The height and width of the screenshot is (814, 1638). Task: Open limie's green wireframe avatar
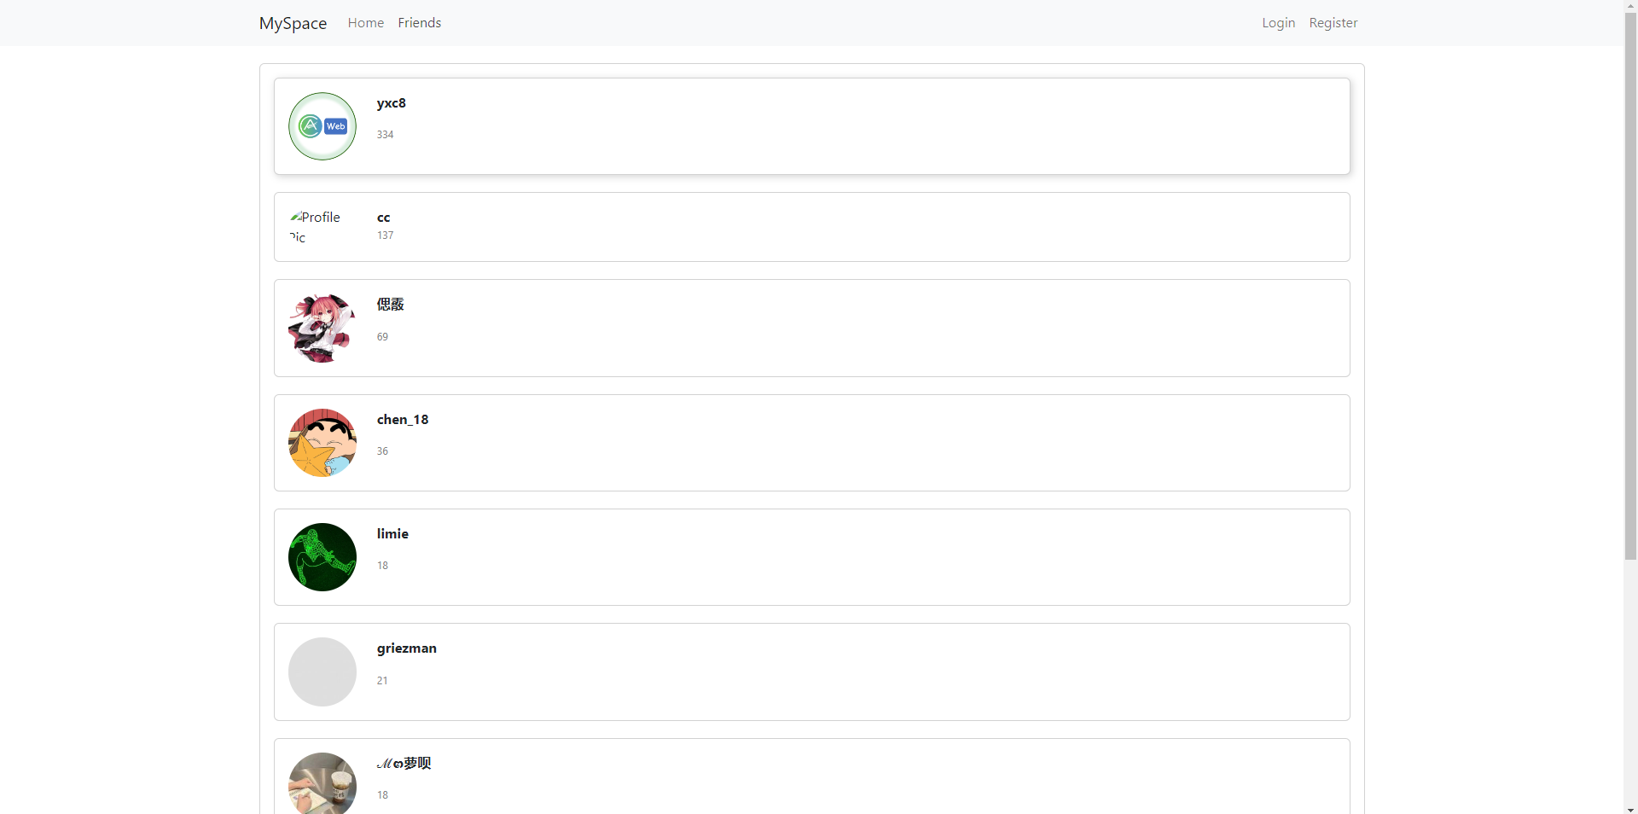[322, 556]
